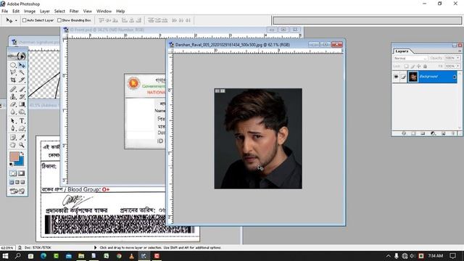Open the Layer menu

click(45, 12)
